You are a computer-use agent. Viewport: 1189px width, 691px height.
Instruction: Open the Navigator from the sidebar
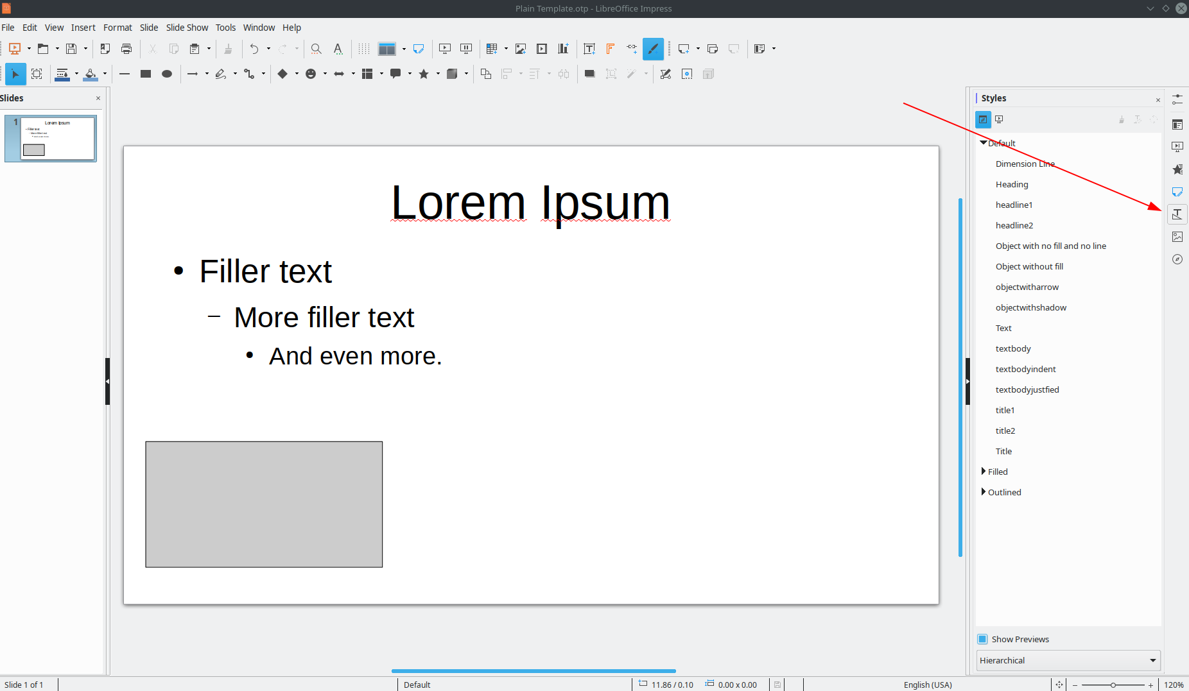1177,259
